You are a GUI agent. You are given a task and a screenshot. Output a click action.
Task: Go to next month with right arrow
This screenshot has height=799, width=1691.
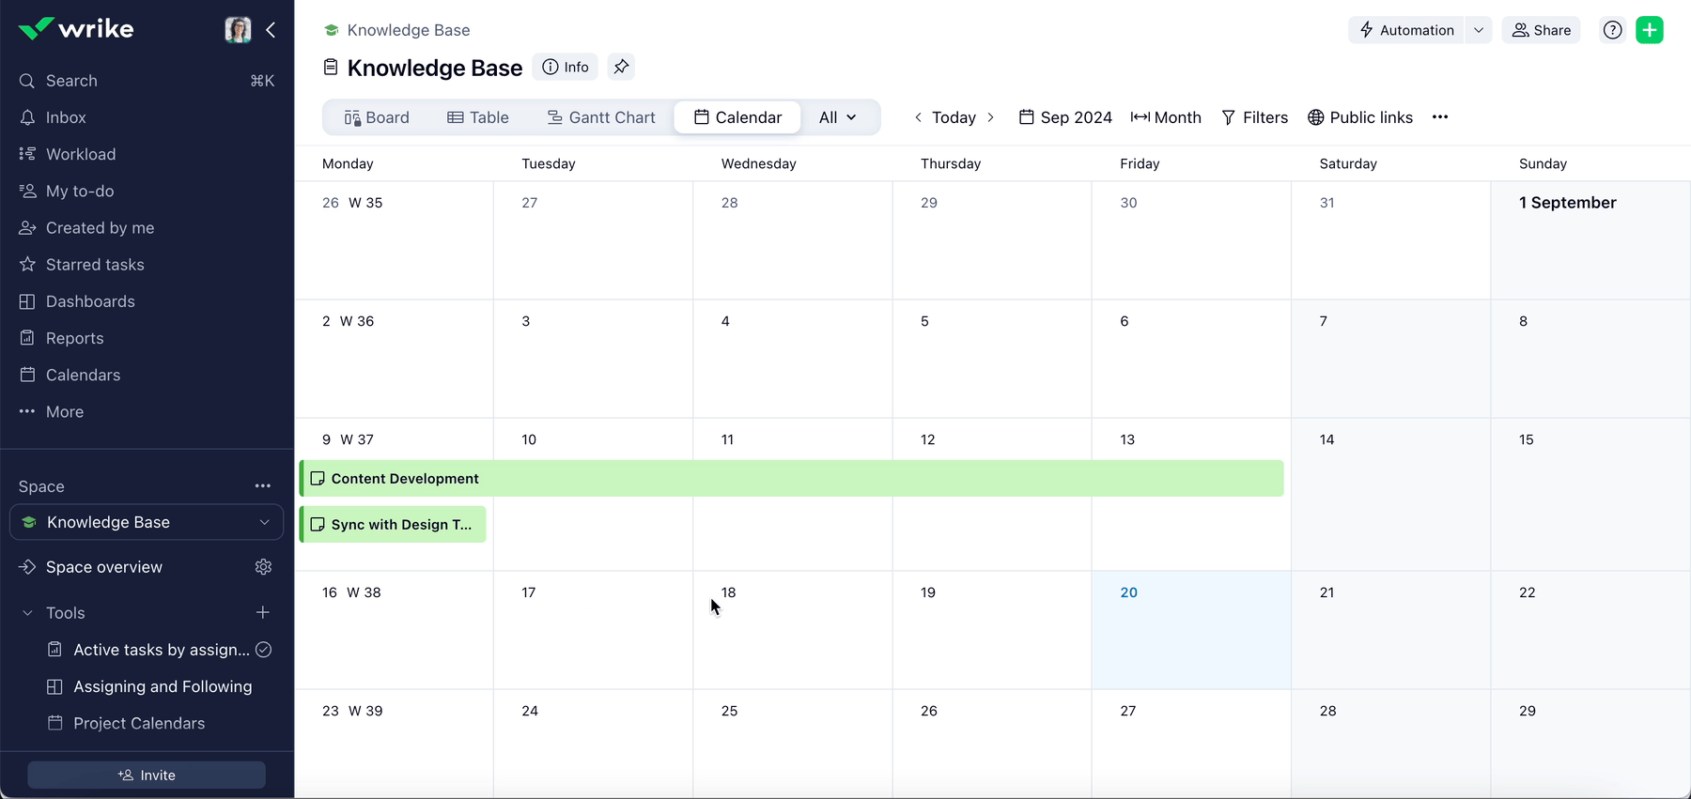coord(990,117)
